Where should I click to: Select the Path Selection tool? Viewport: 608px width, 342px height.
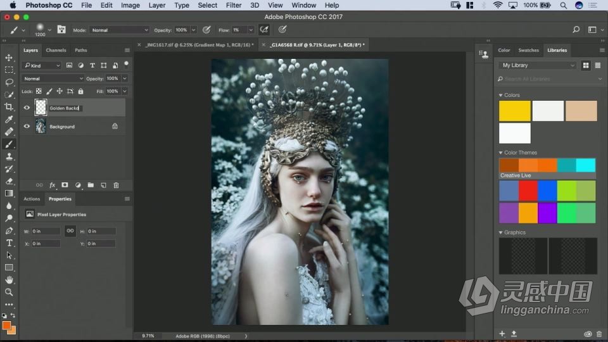click(x=9, y=255)
